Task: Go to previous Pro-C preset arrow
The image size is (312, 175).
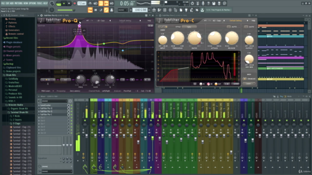Action: 224,20
